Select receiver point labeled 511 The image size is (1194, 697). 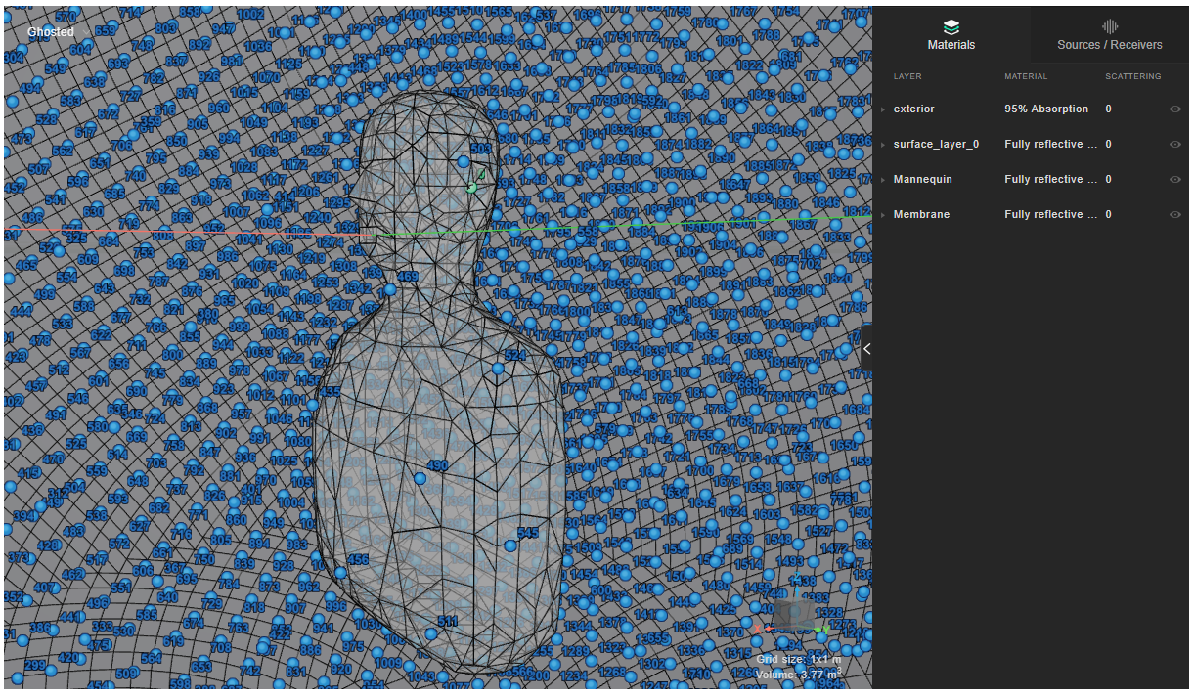(431, 633)
